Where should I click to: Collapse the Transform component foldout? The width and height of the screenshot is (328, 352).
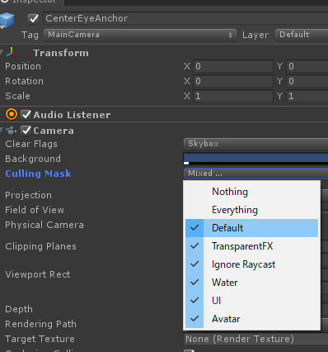(x=2, y=52)
